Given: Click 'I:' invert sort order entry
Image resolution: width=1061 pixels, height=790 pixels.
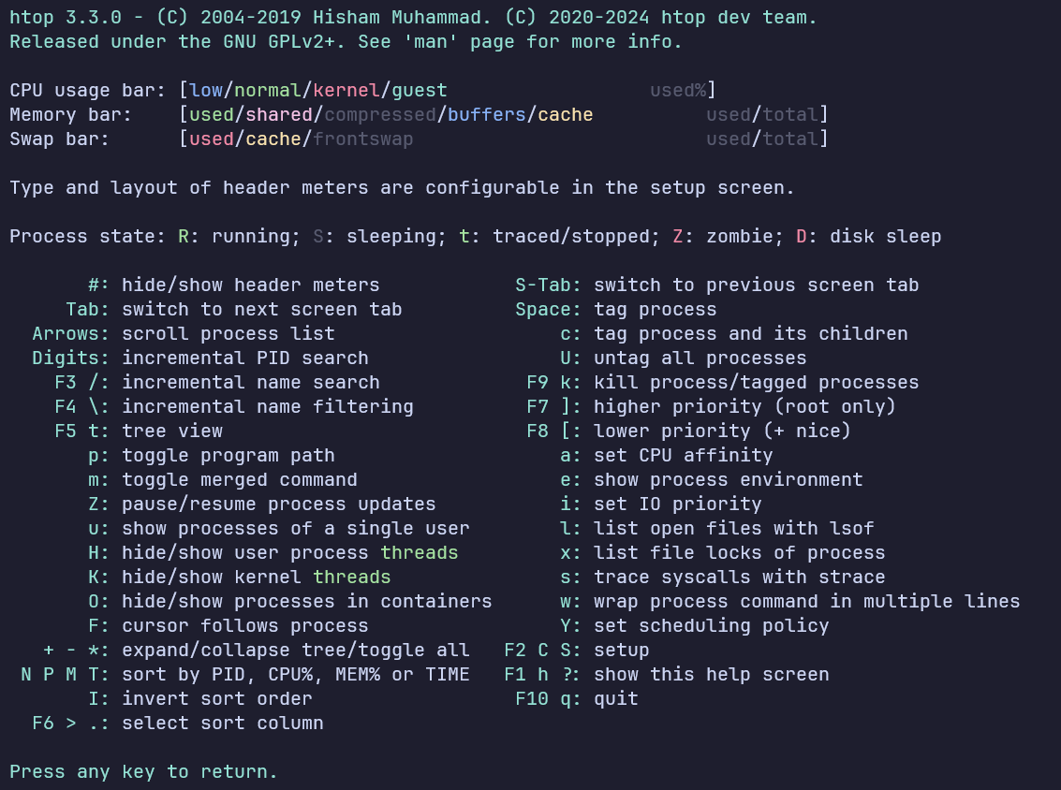Looking at the screenshot, I should [199, 698].
